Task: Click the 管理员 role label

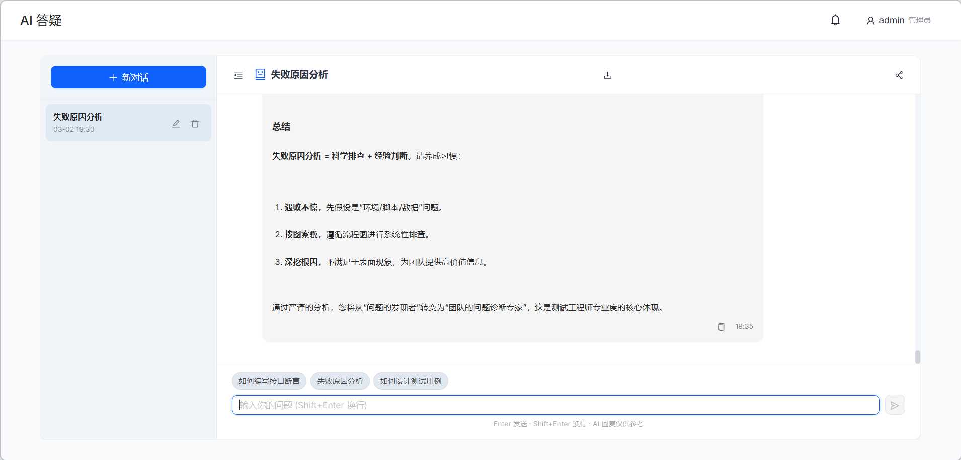Action: pos(919,20)
